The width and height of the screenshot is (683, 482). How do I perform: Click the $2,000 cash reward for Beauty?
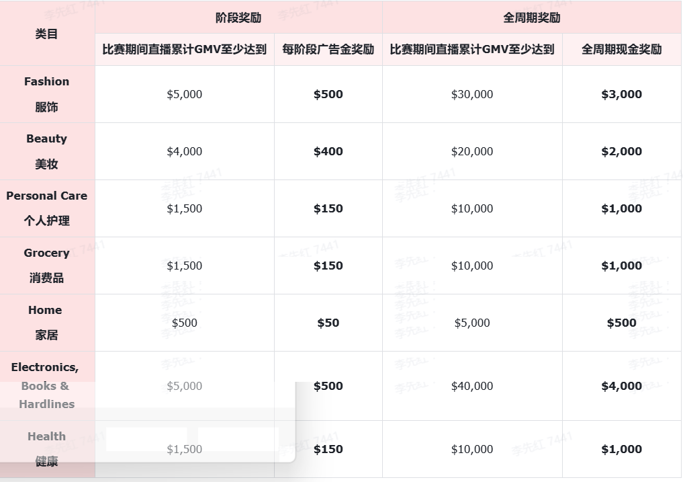(x=621, y=151)
